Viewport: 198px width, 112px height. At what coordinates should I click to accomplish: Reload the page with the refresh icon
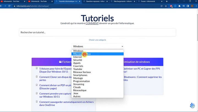pos(9,6)
